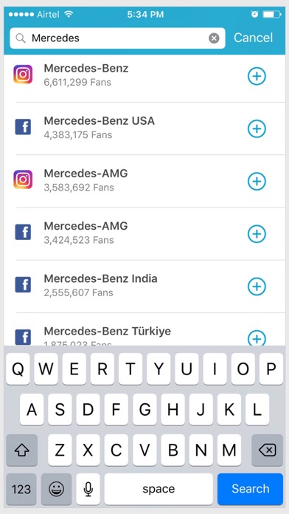The image size is (289, 514).
Task: Open Instagram icon of Mercedes-Benz result
Action: click(23, 75)
